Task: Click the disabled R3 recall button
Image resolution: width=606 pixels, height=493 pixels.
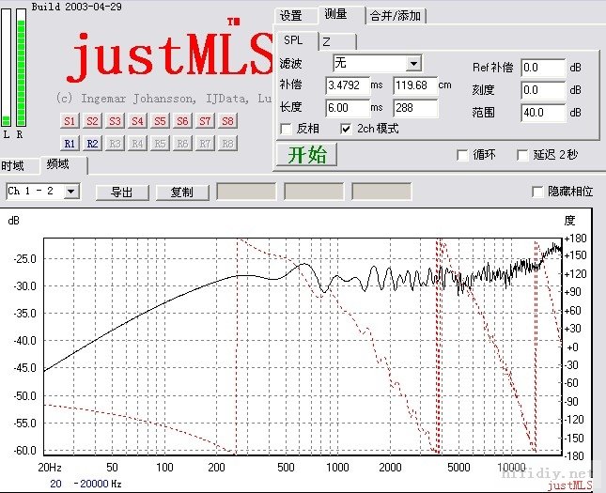Action: click(x=115, y=144)
